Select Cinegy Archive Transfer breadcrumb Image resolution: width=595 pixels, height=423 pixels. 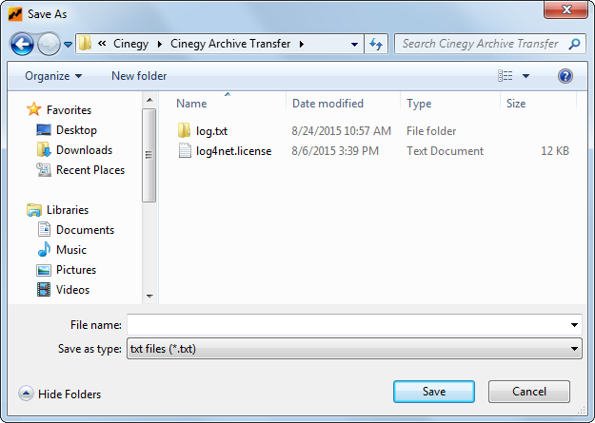point(230,44)
